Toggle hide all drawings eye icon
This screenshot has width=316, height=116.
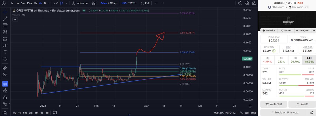[5, 104]
